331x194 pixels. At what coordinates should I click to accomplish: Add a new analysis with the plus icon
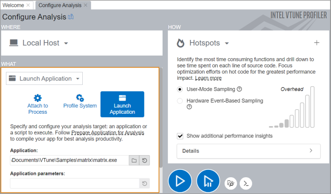click(317, 43)
